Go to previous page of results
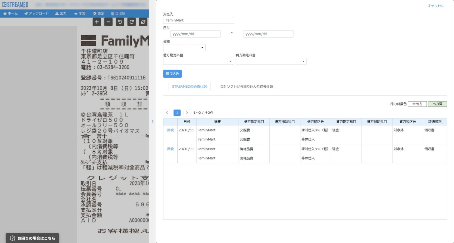The image size is (454, 243). pyautogui.click(x=167, y=113)
